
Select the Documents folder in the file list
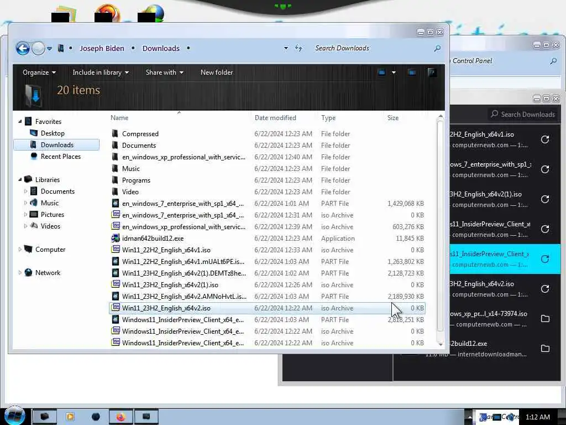click(267, 146)
